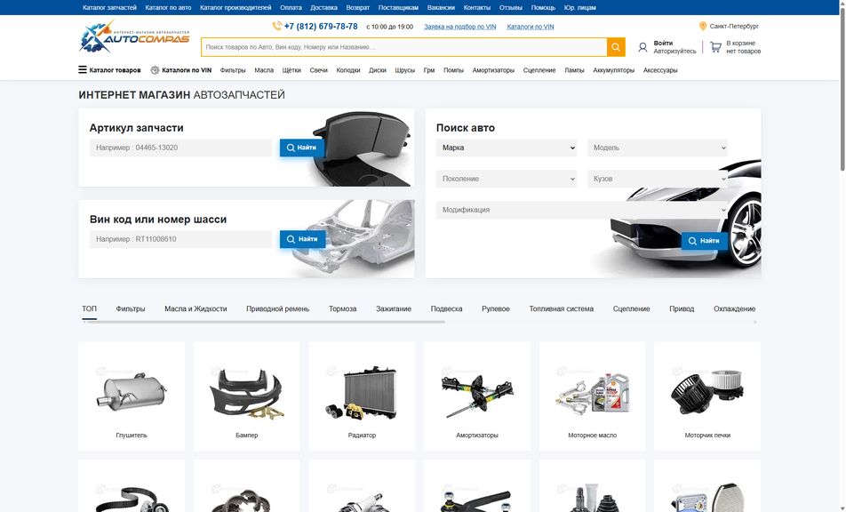
Task: Open Свечи in the category navigation
Action: pyautogui.click(x=318, y=70)
